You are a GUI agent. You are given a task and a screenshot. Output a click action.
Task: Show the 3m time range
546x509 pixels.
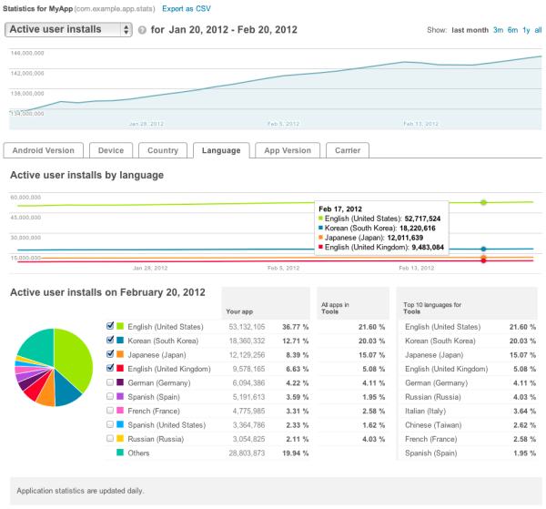498,30
